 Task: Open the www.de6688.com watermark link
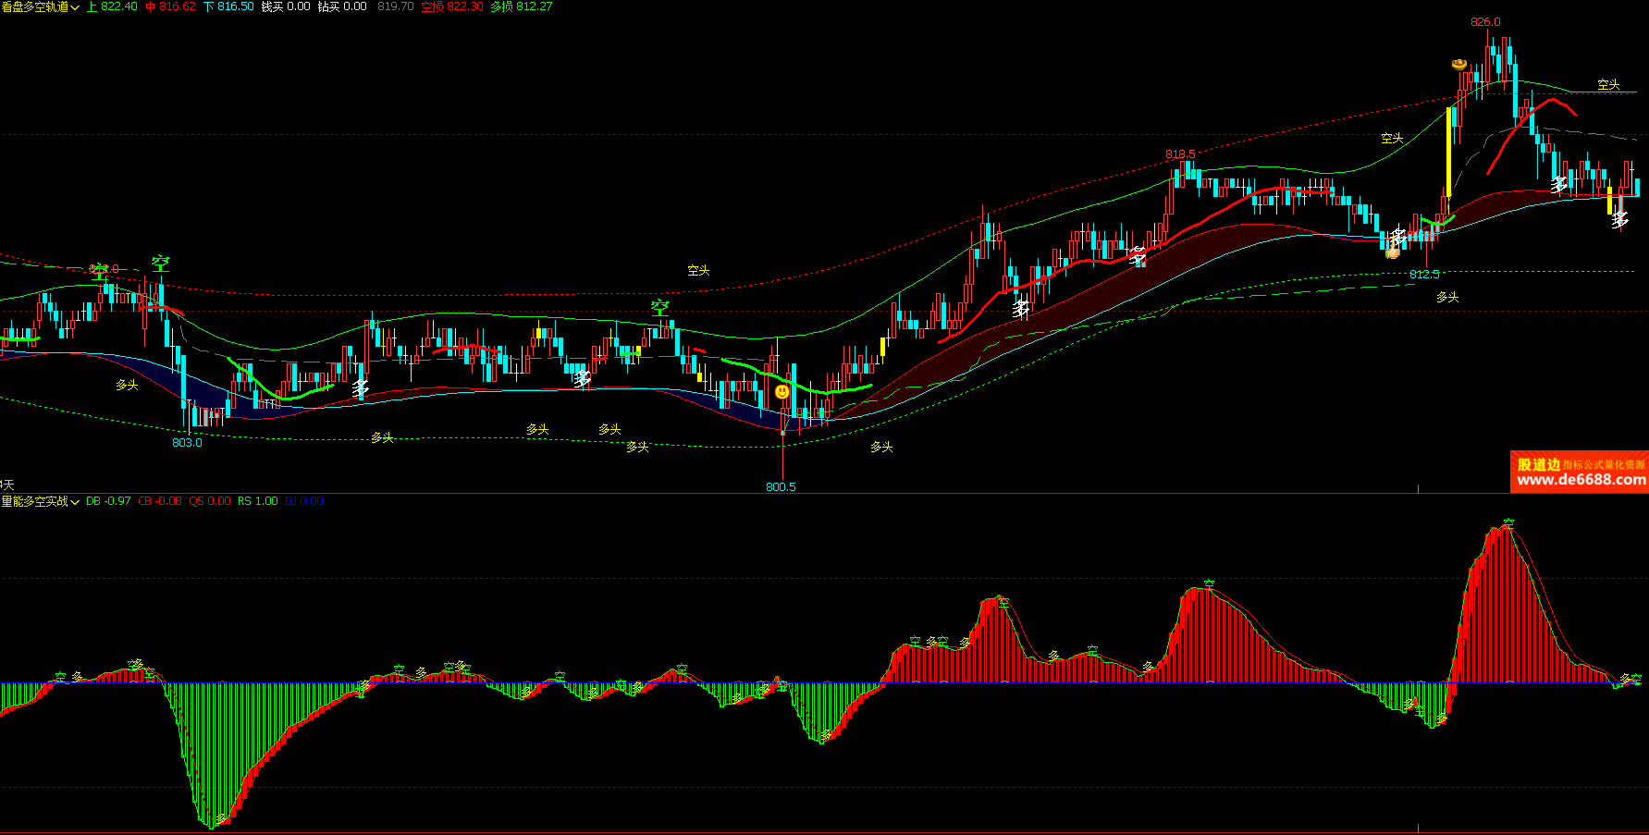point(1581,480)
